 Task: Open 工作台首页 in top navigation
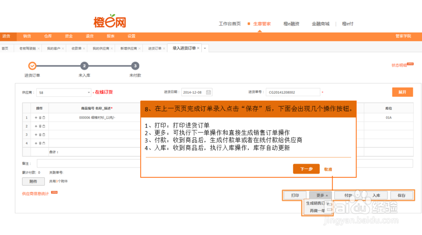point(230,24)
